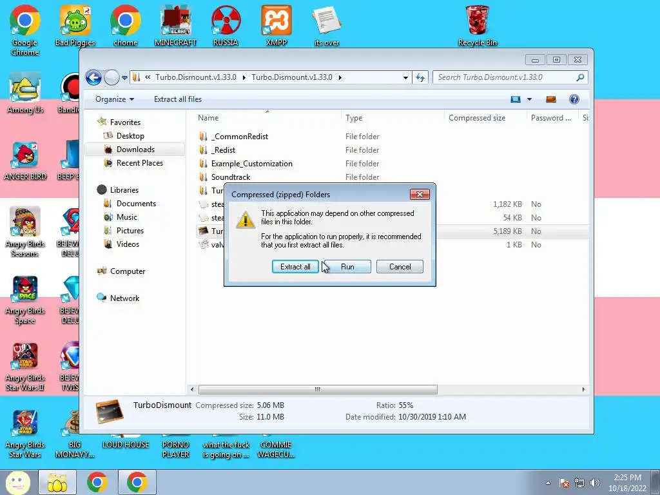The image size is (660, 495).
Task: Sort by Compressed size column header
Action: [486, 118]
